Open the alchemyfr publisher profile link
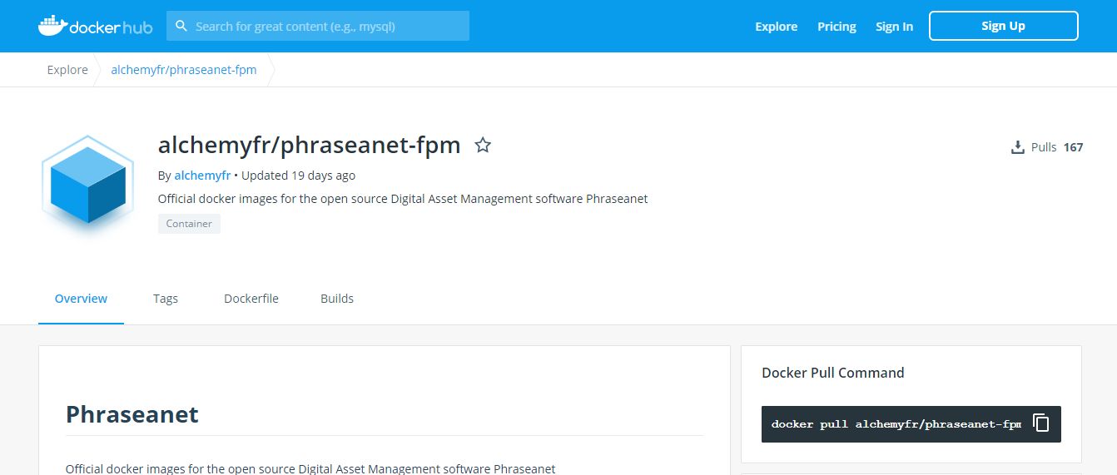 click(x=202, y=176)
